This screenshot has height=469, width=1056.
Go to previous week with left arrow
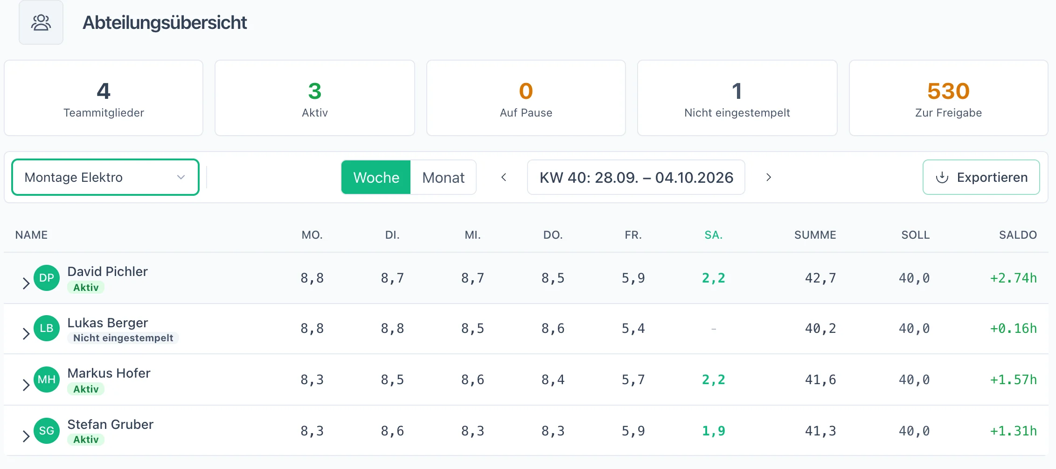(x=504, y=177)
